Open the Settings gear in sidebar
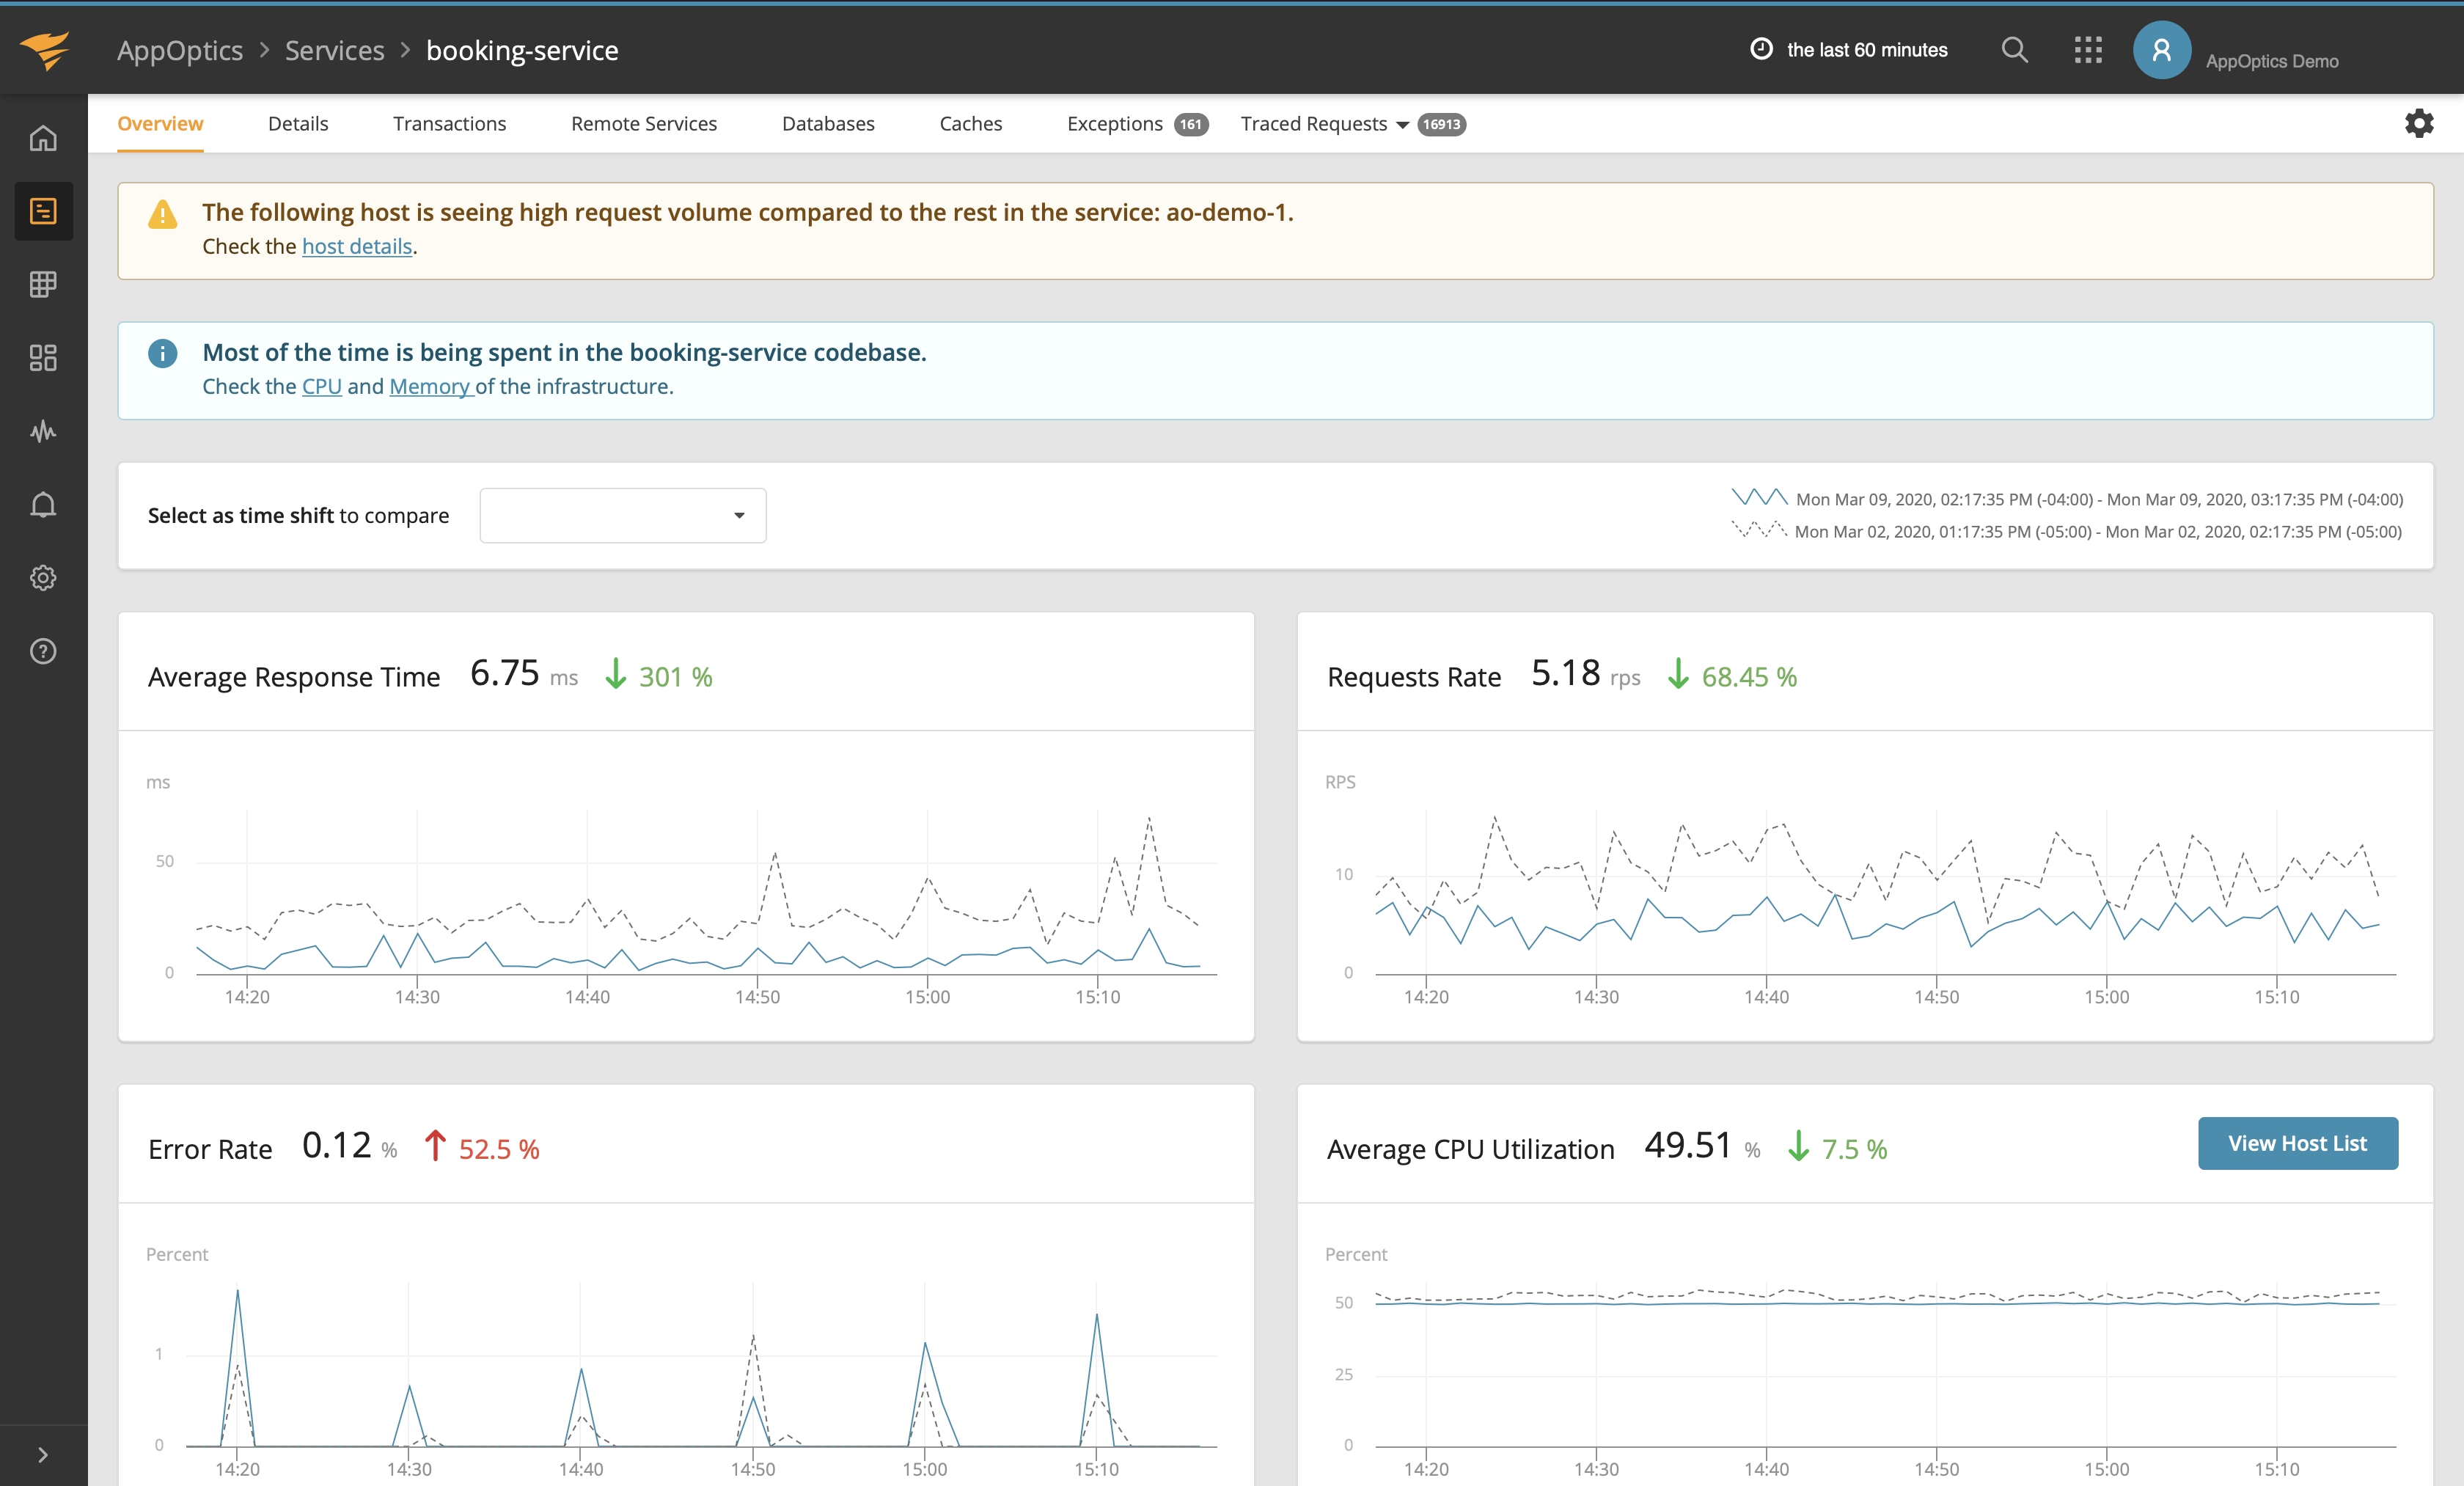The width and height of the screenshot is (2464, 1486). pyautogui.click(x=43, y=578)
